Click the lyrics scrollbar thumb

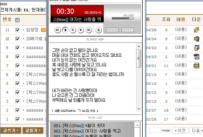point(139,58)
